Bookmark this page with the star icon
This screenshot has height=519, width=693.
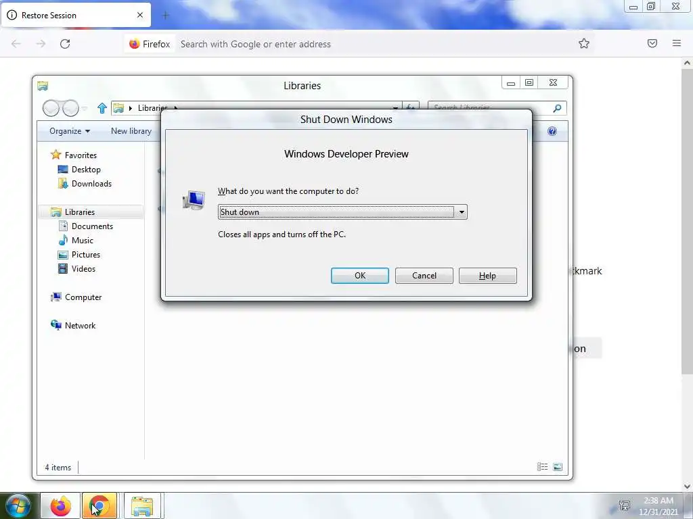pos(584,43)
